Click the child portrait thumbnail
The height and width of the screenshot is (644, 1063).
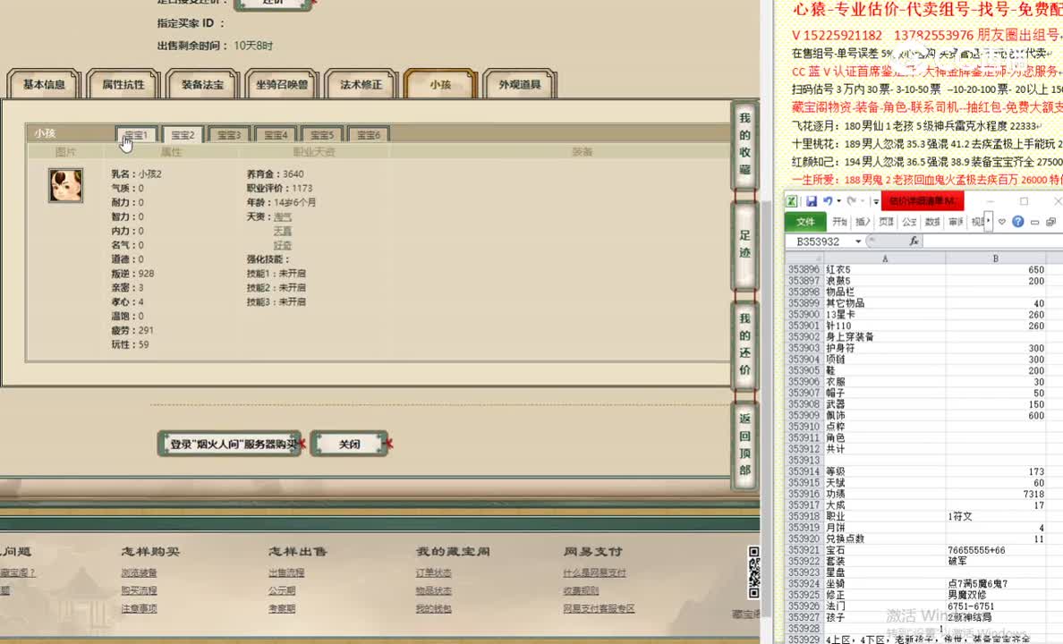[65, 185]
